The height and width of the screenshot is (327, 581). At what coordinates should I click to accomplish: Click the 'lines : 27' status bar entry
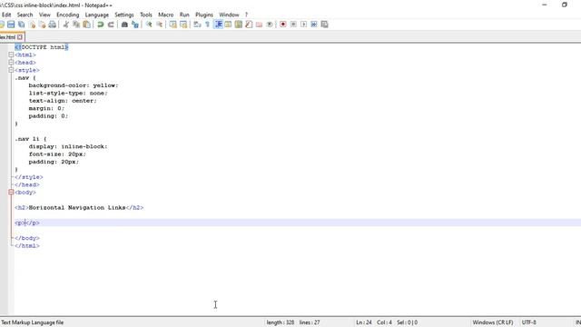coord(310,322)
